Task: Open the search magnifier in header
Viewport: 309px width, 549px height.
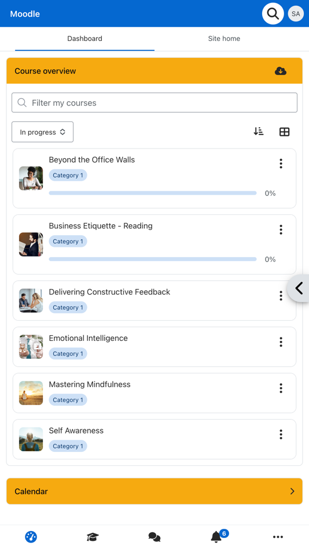Action: [x=273, y=14]
